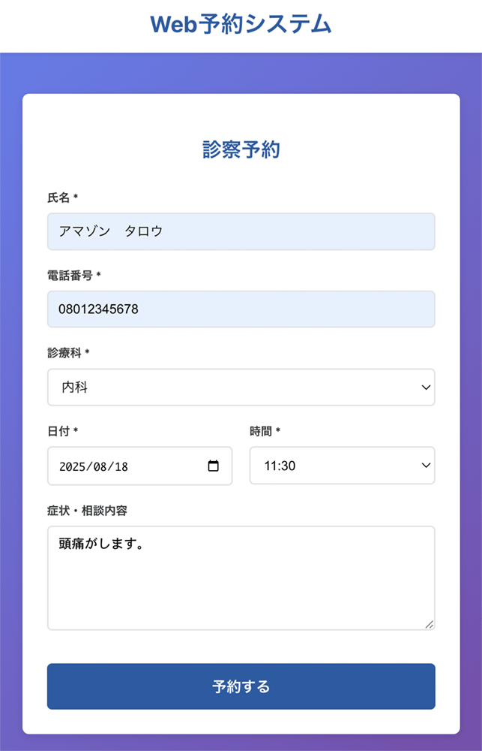Open the 診療科 dropdown showing 内科
This screenshot has width=482, height=751.
pyautogui.click(x=240, y=388)
